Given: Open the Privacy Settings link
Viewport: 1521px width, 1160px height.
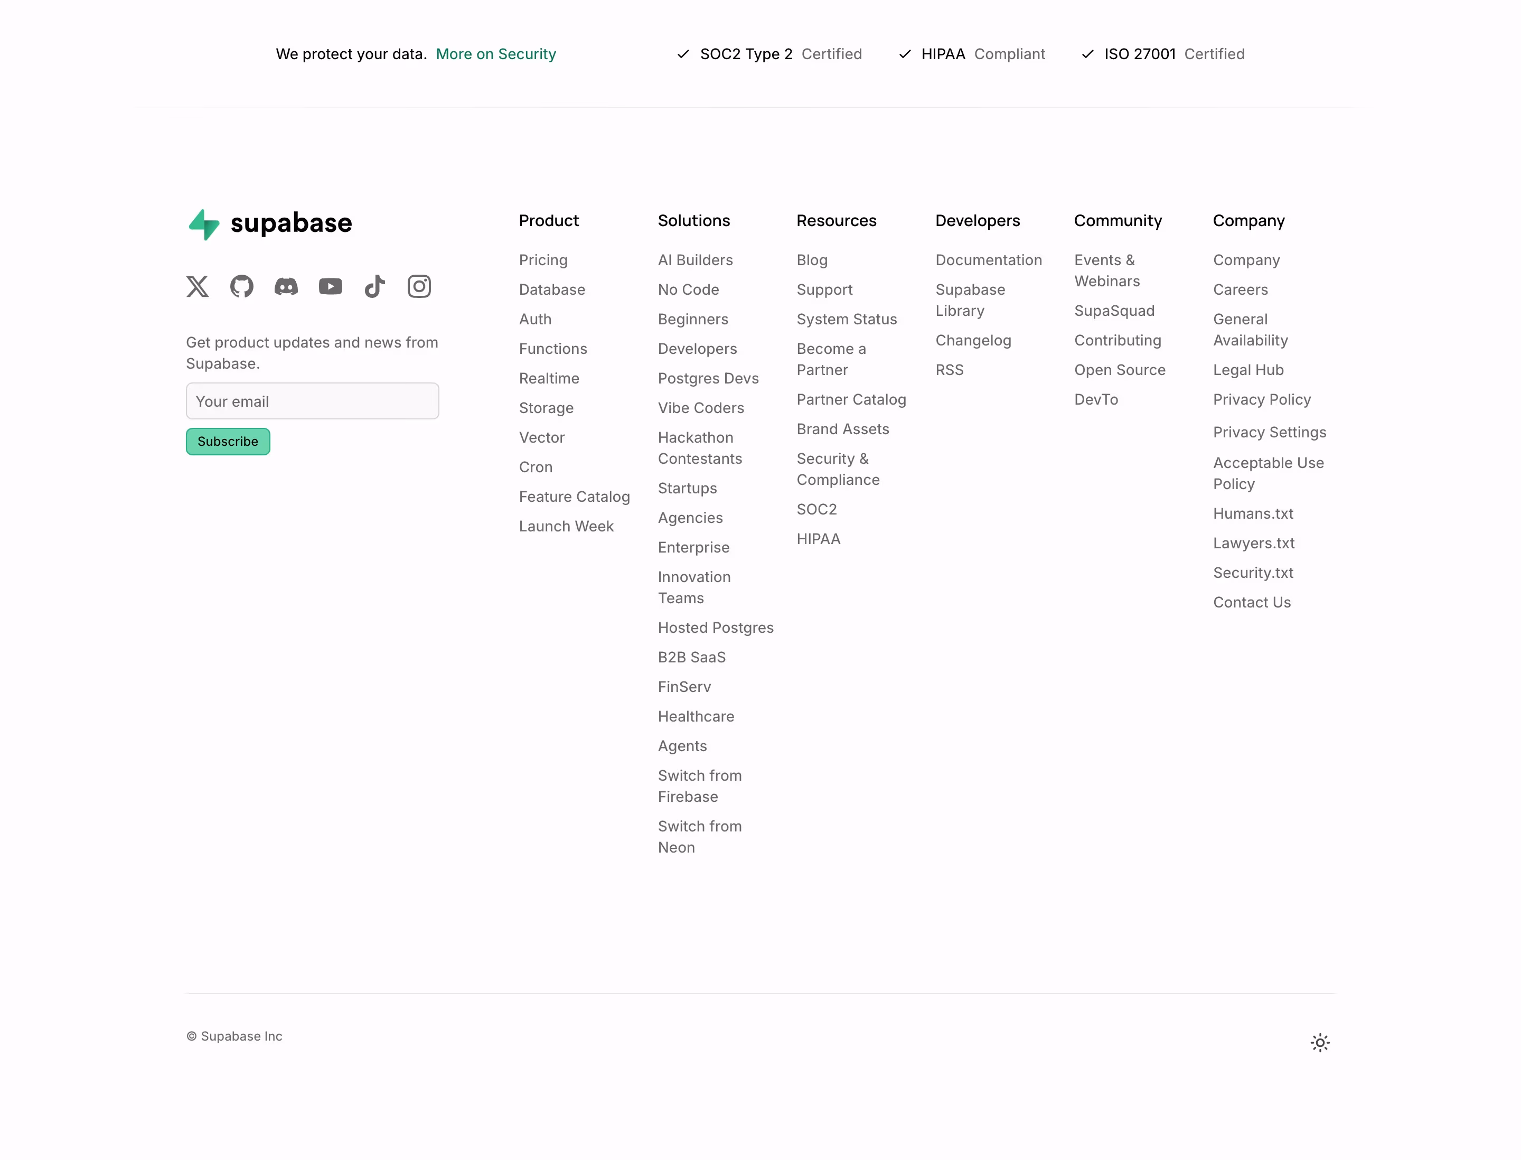Looking at the screenshot, I should 1270,432.
